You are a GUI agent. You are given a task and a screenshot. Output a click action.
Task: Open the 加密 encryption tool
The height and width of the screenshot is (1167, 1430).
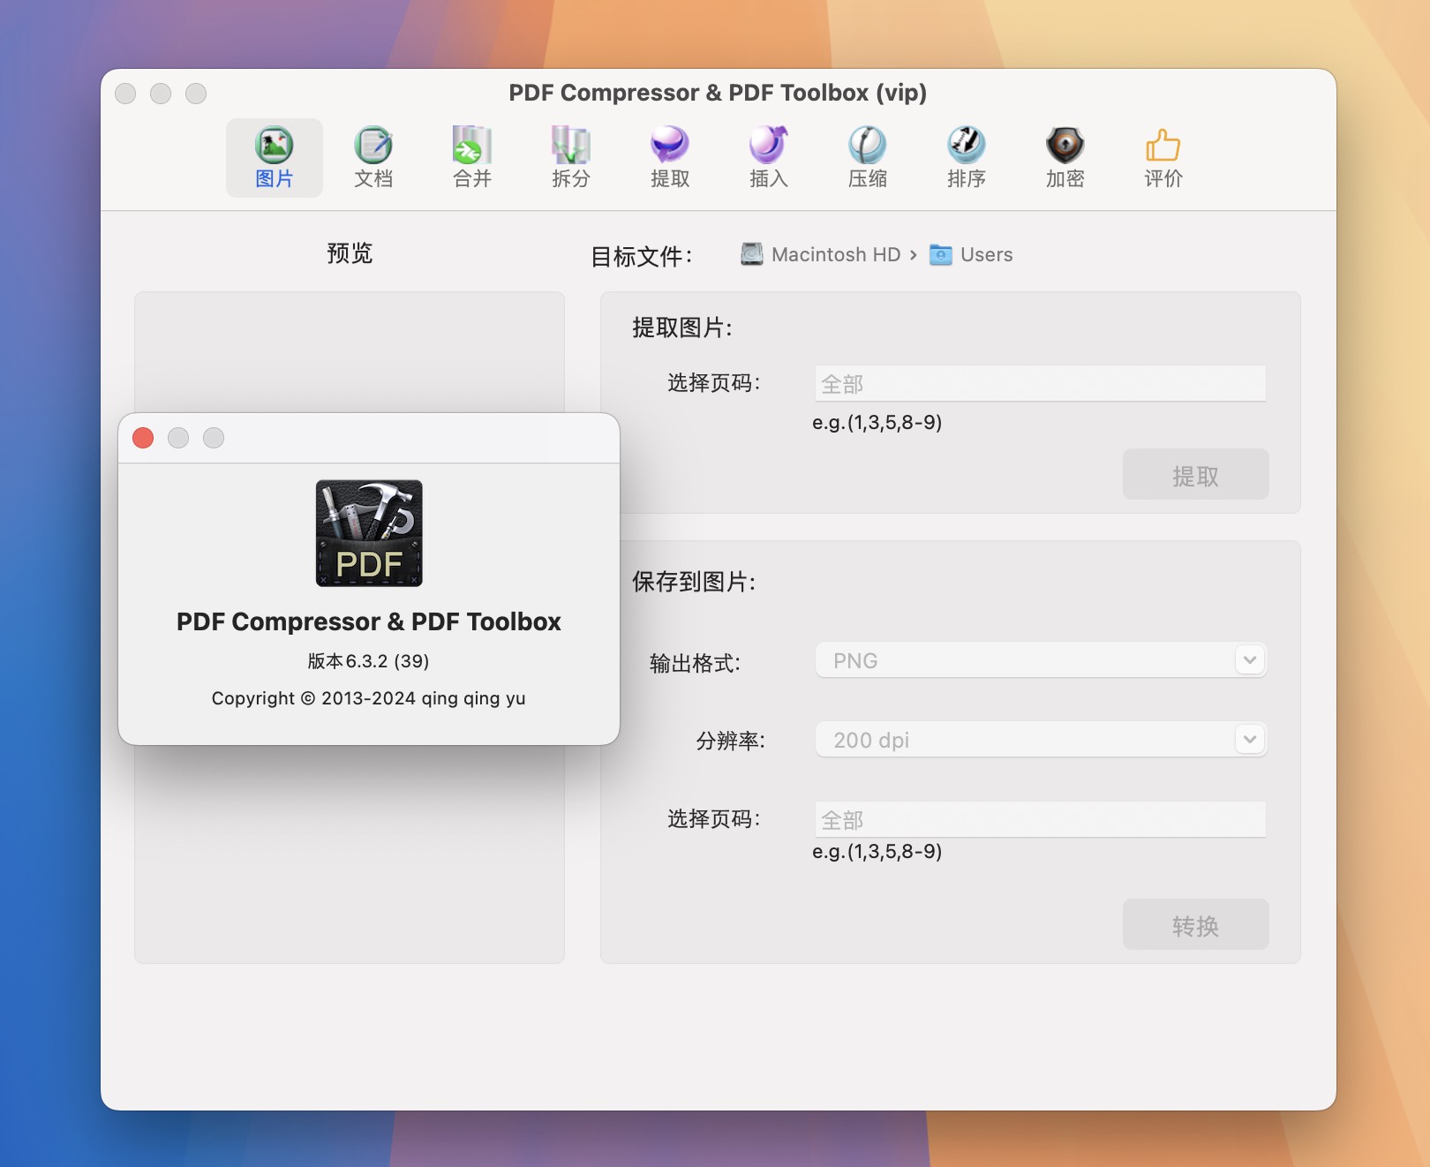1063,157
